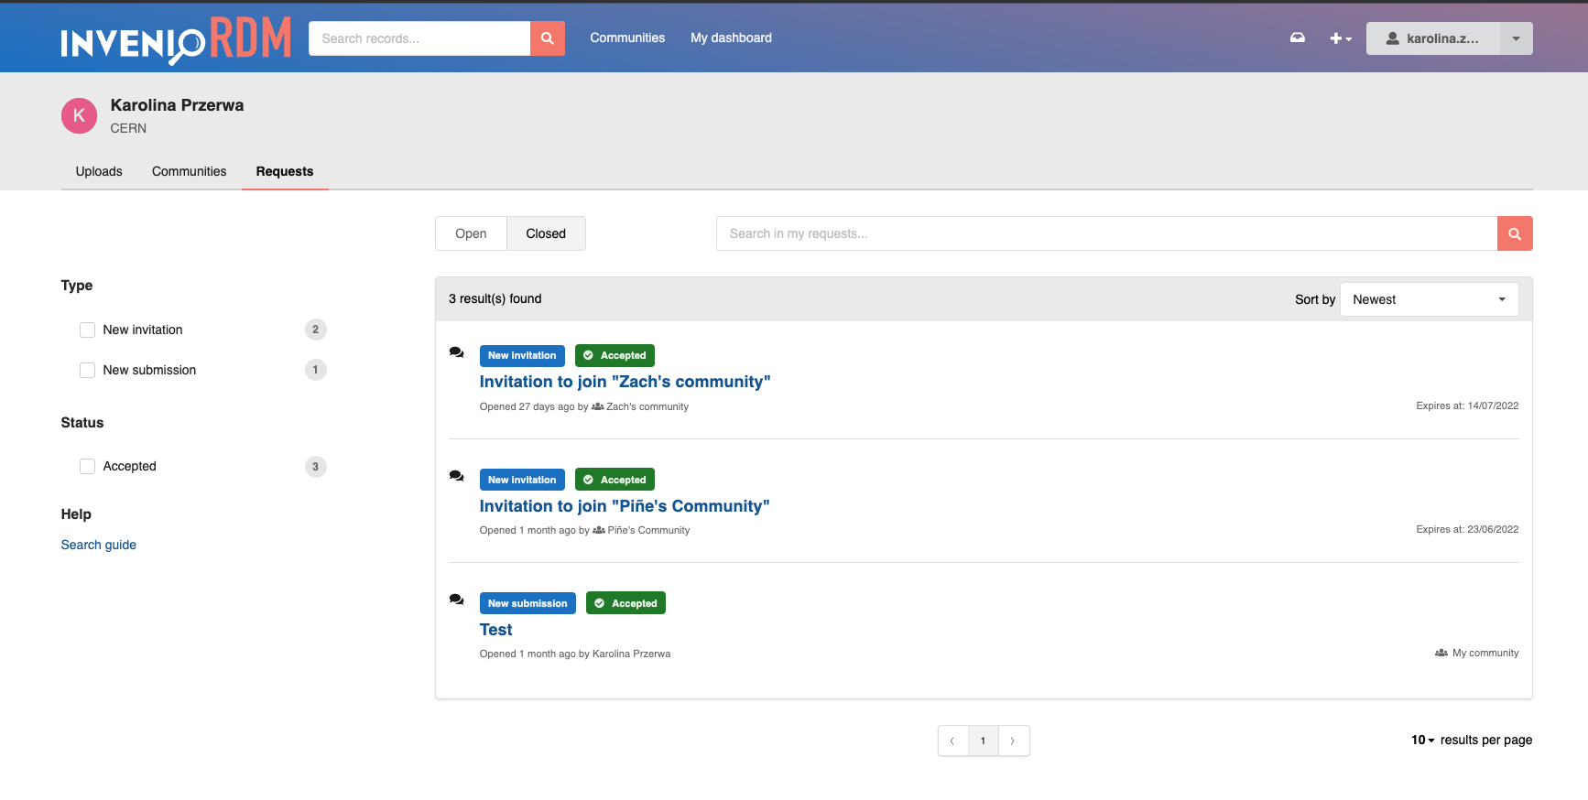Click 'Opened 27 days ago by Zach's community'
The width and height of the screenshot is (1588, 800).
click(x=583, y=406)
